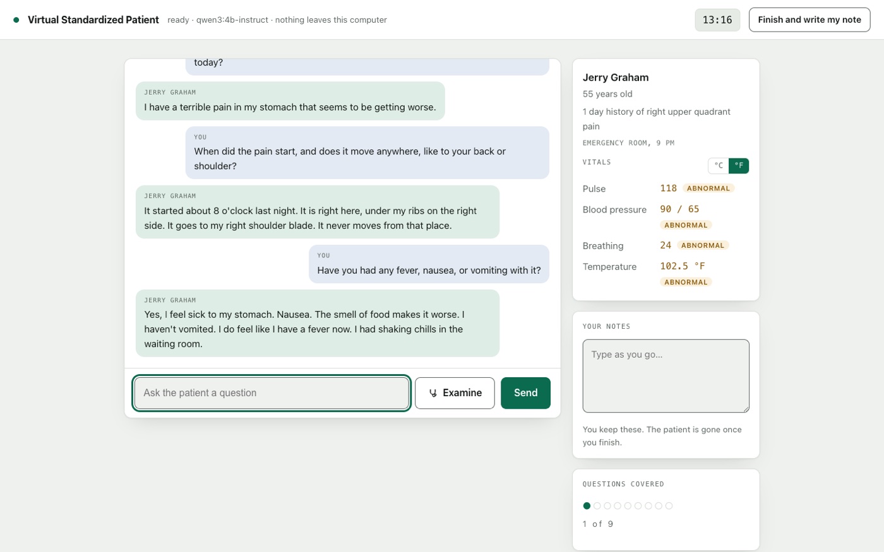Click the '1 day history of right upper quadrant' text
This screenshot has width=884, height=552.
(x=657, y=119)
